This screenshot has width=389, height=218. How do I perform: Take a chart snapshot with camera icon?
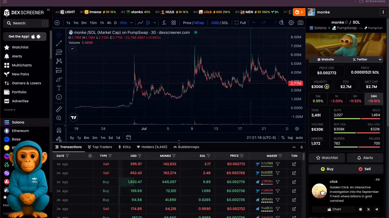(301, 23)
